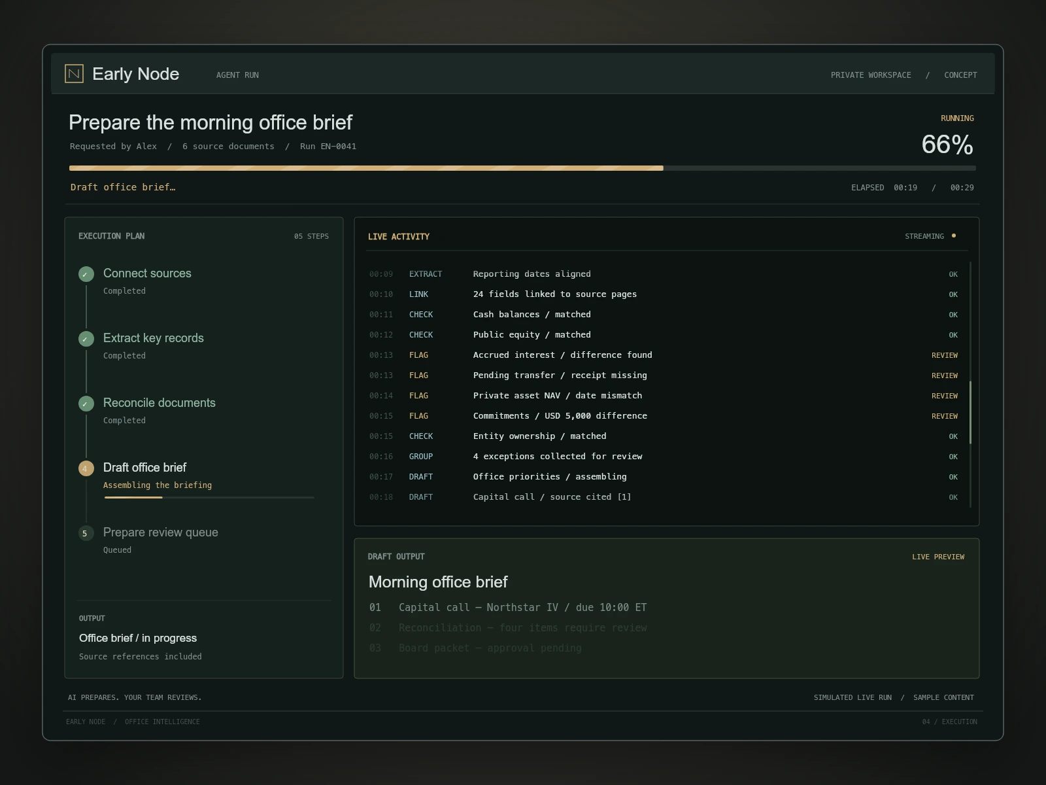Image resolution: width=1046 pixels, height=785 pixels.
Task: Click the ELAPSED 00:19 timer
Action: tap(884, 188)
